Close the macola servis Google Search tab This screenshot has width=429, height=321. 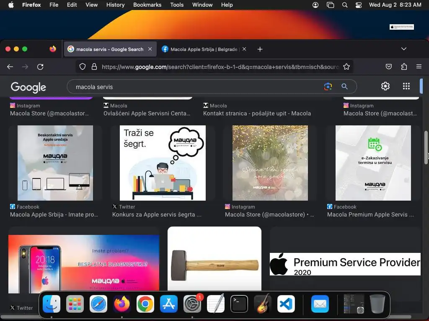point(150,49)
